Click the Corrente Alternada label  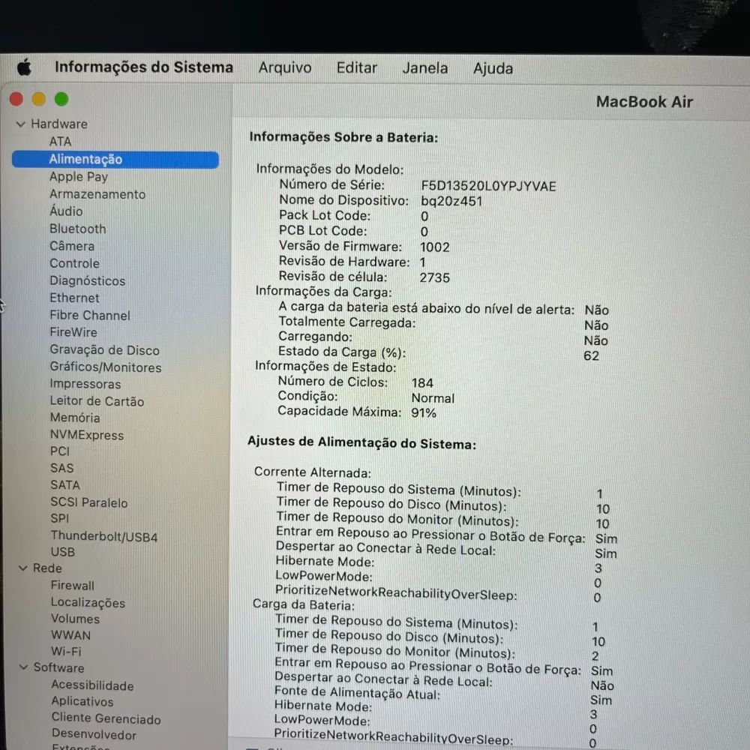click(x=313, y=472)
